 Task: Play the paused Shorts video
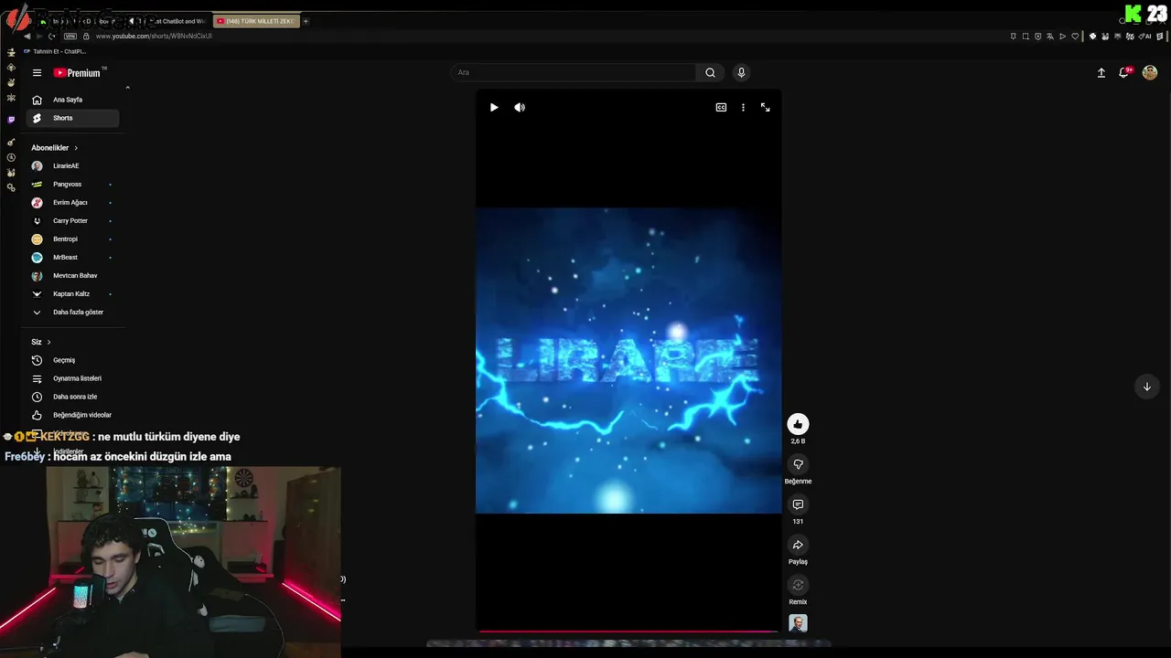click(x=494, y=108)
